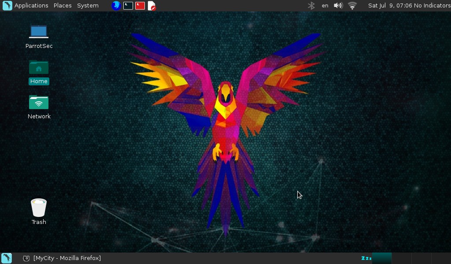Launch the red root terminal launcher
This screenshot has width=451, height=264.
click(x=140, y=5)
